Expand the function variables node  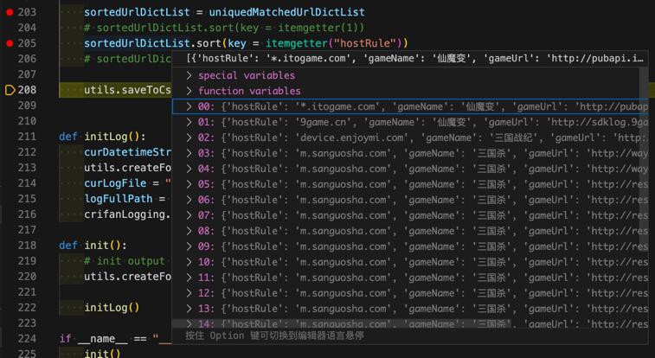tap(189, 91)
